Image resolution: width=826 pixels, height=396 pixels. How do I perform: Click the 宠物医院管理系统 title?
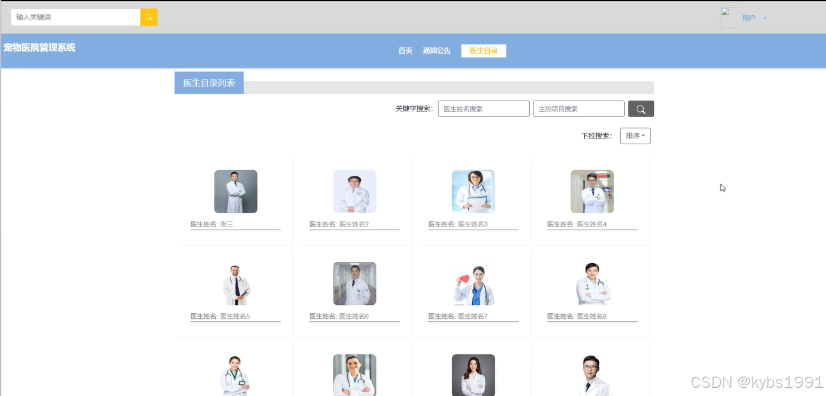click(39, 47)
